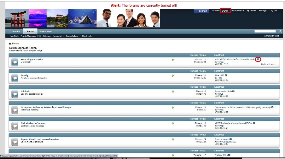This screenshot has height=159, width=285.
Task: Click the Naš student u Japanu status icon
Action: 15,126
